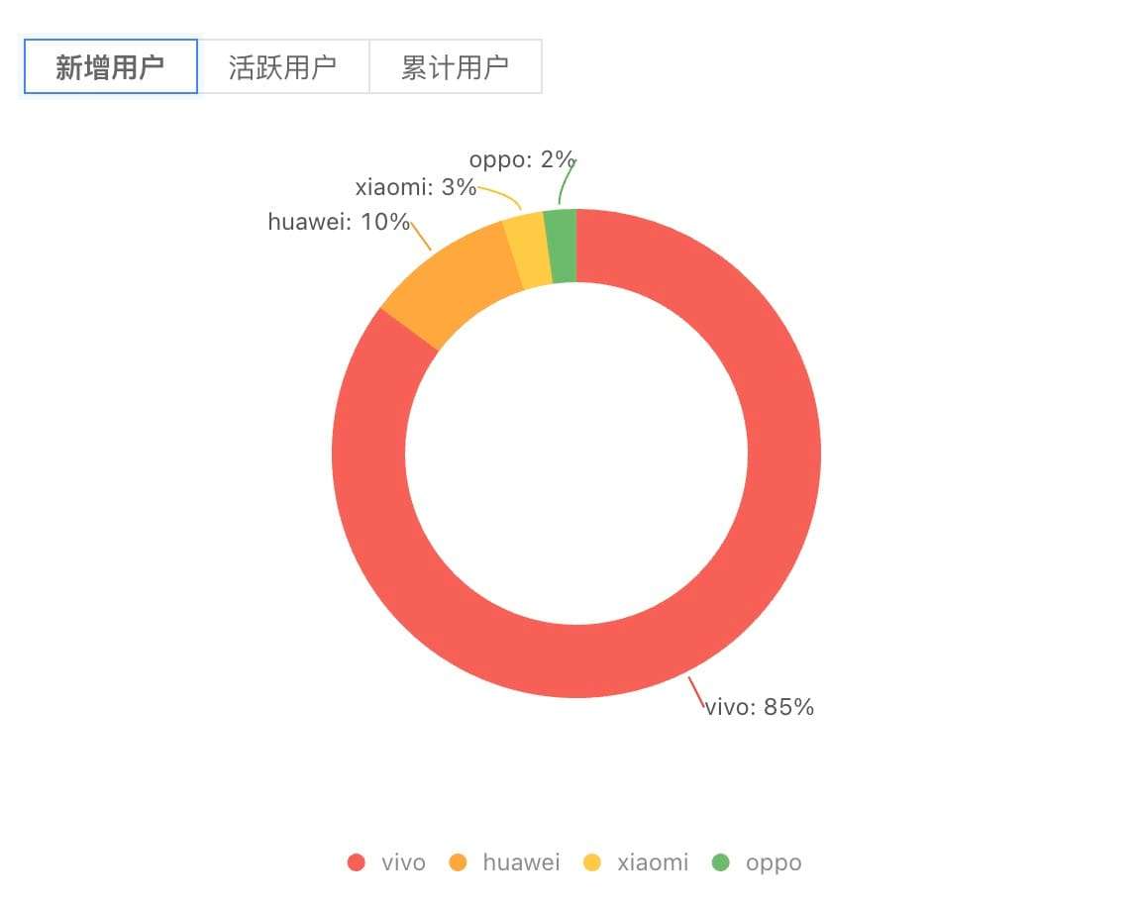Viewport: 1139px width, 907px height.
Task: Toggle the xiaomi legend yellow dot
Action: click(x=592, y=862)
